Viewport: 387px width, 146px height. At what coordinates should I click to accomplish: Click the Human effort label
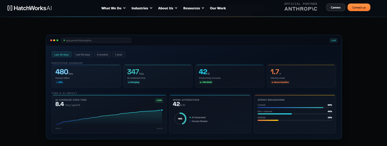62,78
